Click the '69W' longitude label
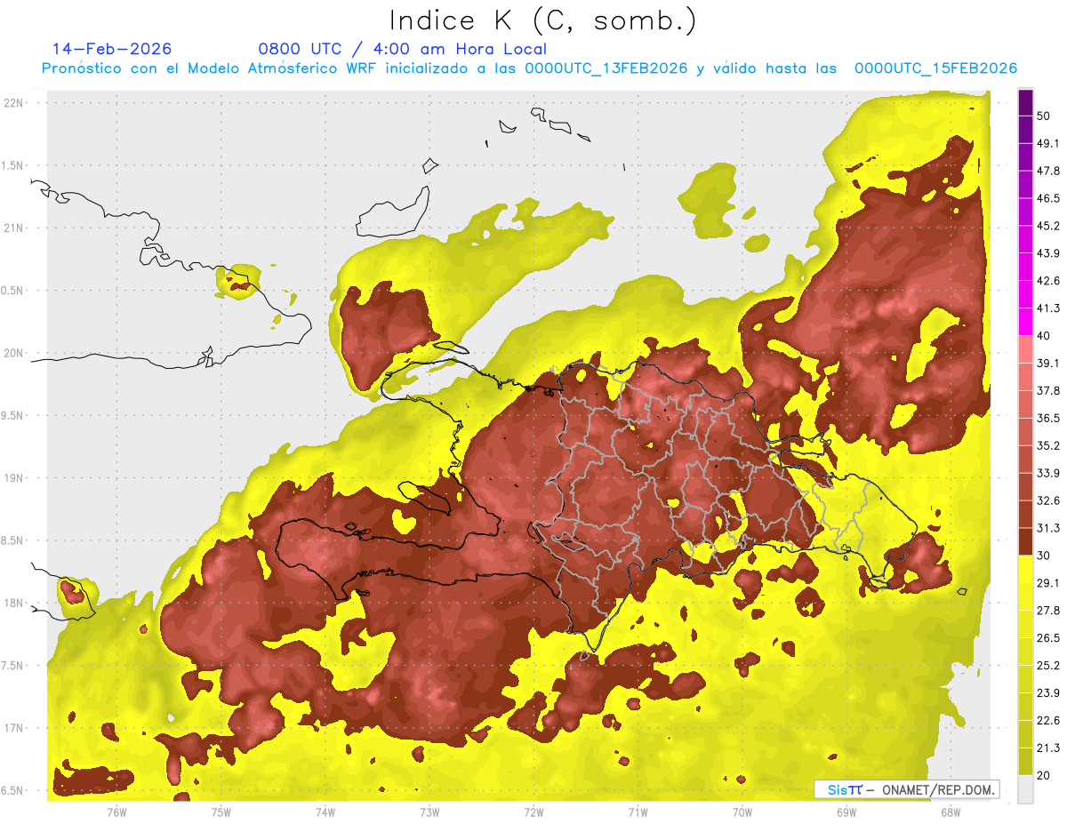This screenshot has width=1067, height=824. (x=846, y=812)
